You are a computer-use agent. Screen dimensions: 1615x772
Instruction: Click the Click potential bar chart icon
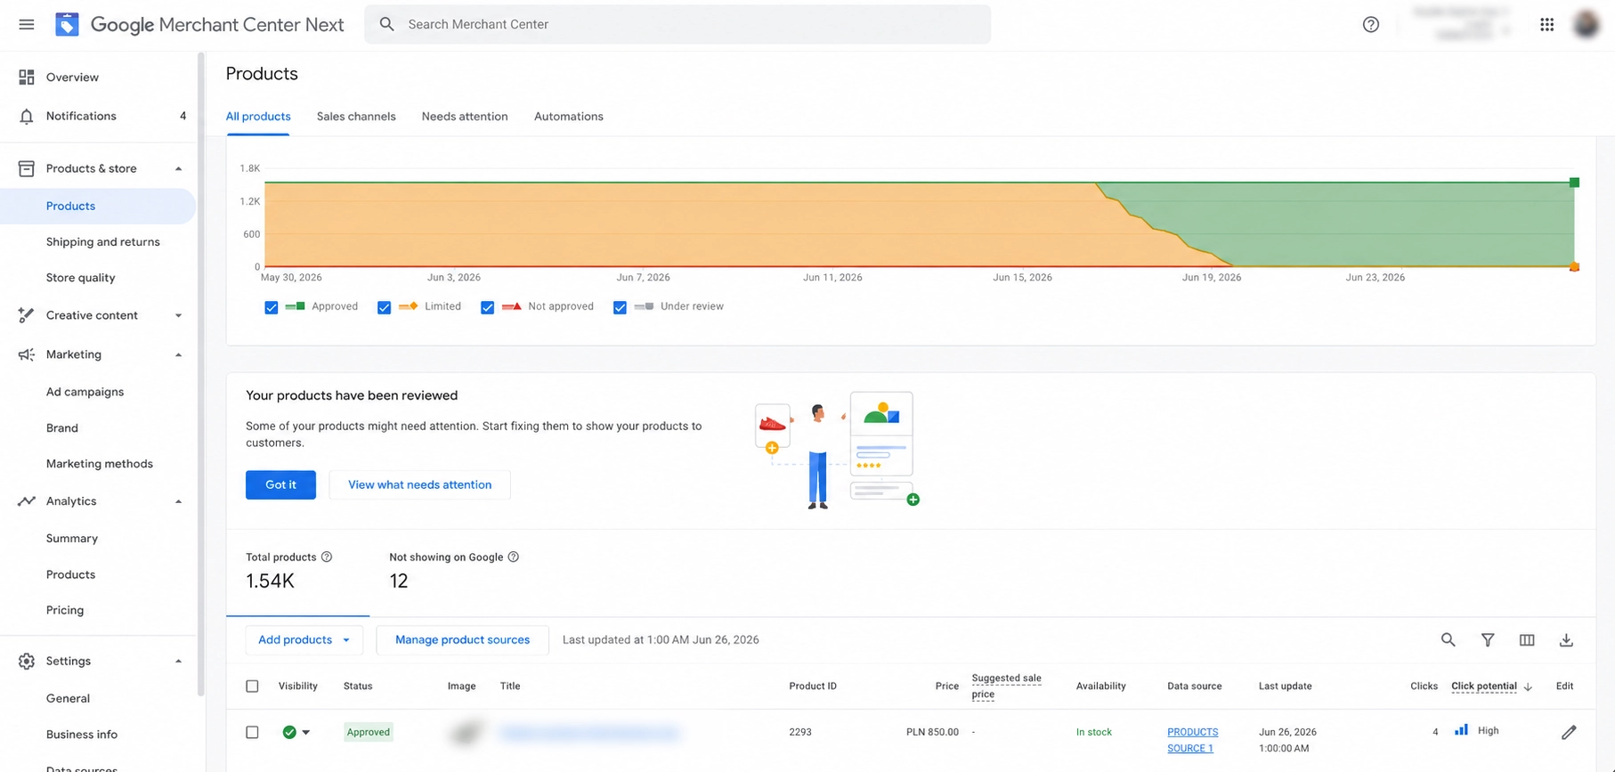coord(1461,729)
